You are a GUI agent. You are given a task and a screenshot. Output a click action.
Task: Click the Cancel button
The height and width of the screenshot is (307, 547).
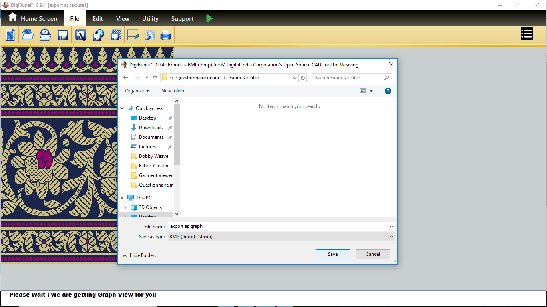(x=372, y=254)
